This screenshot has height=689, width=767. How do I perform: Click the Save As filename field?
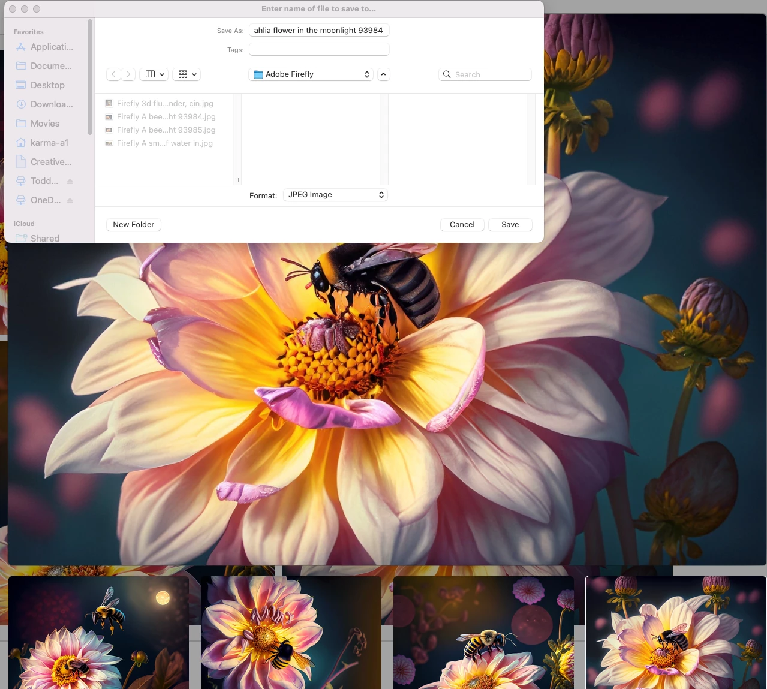319,30
